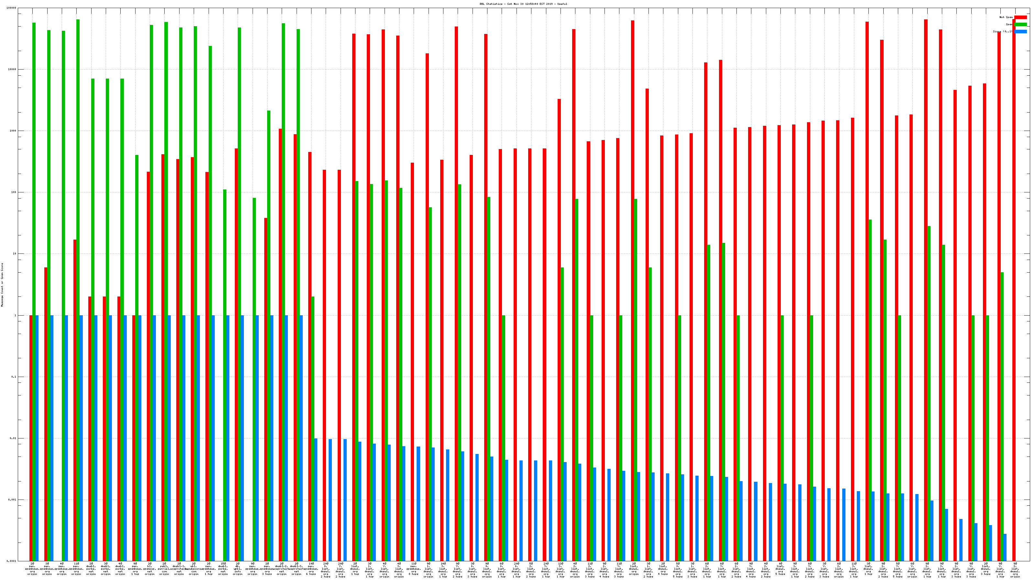Image resolution: width=1035 pixels, height=582 pixels.
Task: Click the 0.1 y-axis tick label
Action: [14, 377]
